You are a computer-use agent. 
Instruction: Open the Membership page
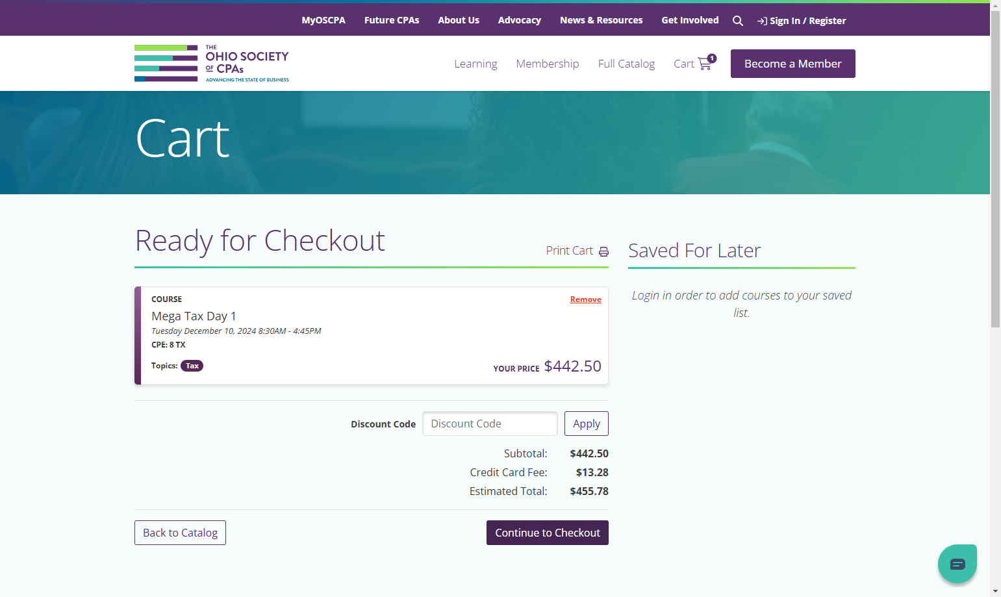click(x=548, y=64)
